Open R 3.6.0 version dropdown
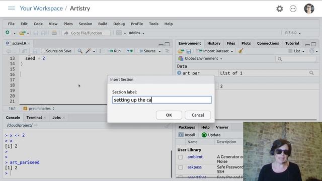Image resolution: width=322 pixels, height=181 pixels. click(293, 33)
